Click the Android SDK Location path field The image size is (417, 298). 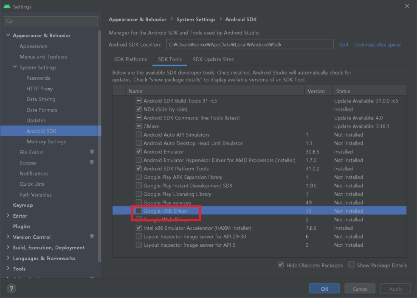pyautogui.click(x=250, y=45)
